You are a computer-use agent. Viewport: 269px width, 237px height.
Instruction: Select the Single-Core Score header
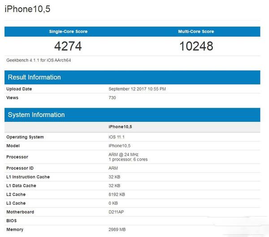point(68,31)
